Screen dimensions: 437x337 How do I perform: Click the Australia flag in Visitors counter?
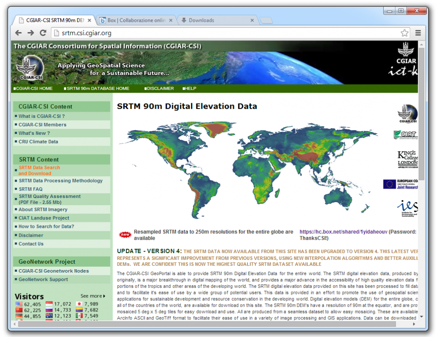(x=49, y=316)
